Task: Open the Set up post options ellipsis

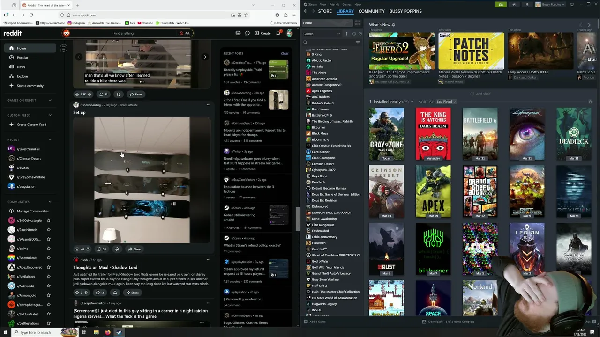Action: click(x=209, y=105)
